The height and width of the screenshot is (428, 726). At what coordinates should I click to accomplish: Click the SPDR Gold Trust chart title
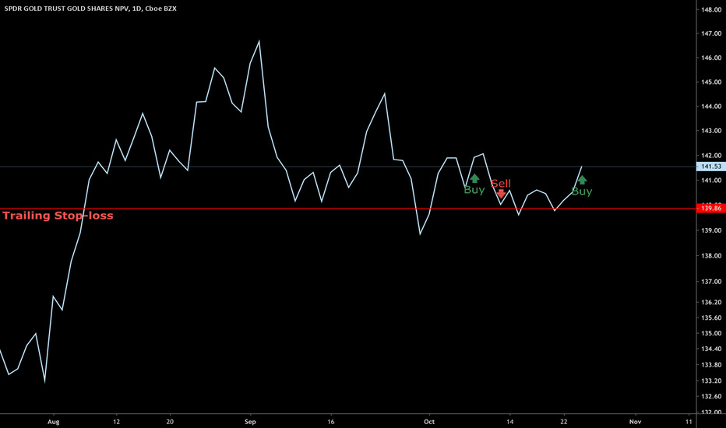coord(90,9)
